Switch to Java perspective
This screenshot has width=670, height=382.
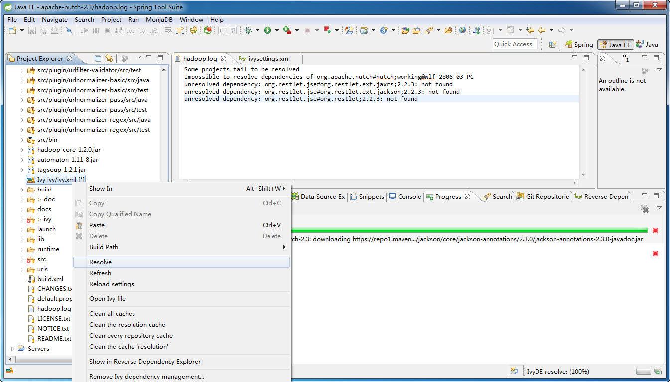[647, 44]
